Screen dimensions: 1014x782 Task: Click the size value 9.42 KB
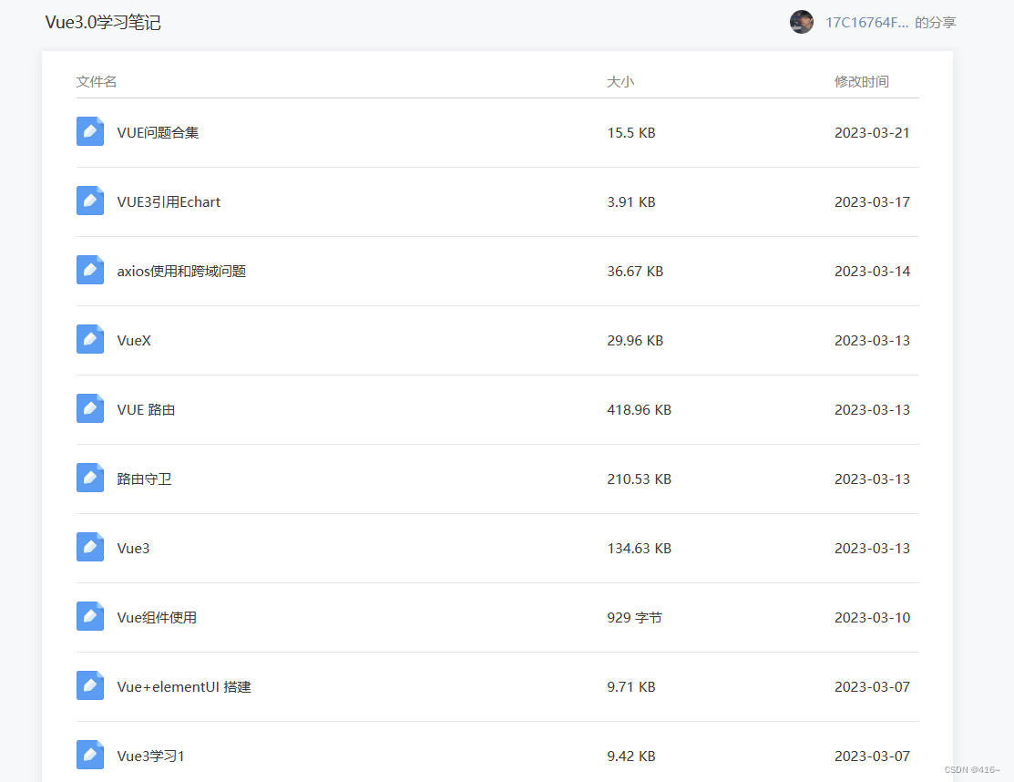click(x=631, y=756)
